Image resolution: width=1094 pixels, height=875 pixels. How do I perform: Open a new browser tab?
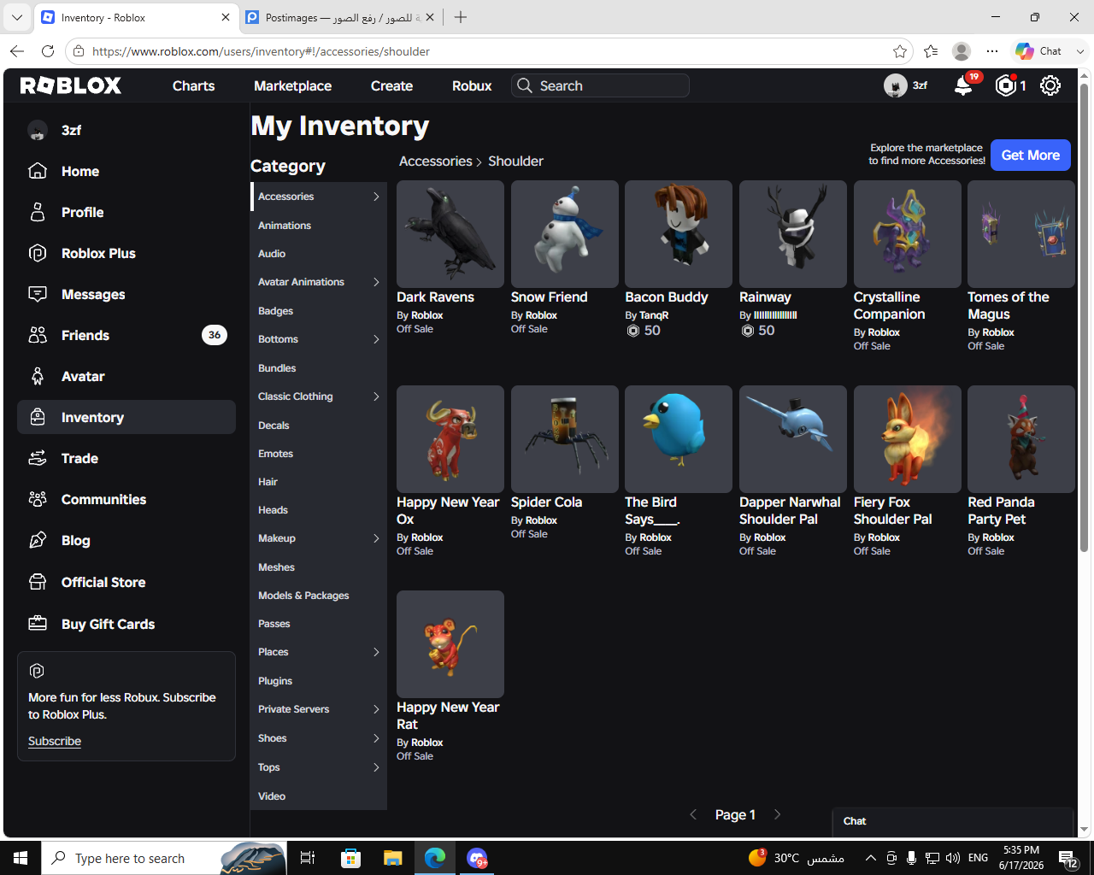click(461, 17)
